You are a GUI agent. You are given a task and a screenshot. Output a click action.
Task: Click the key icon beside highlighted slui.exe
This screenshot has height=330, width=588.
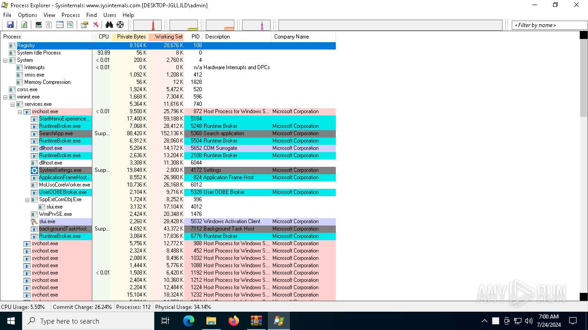coord(34,221)
